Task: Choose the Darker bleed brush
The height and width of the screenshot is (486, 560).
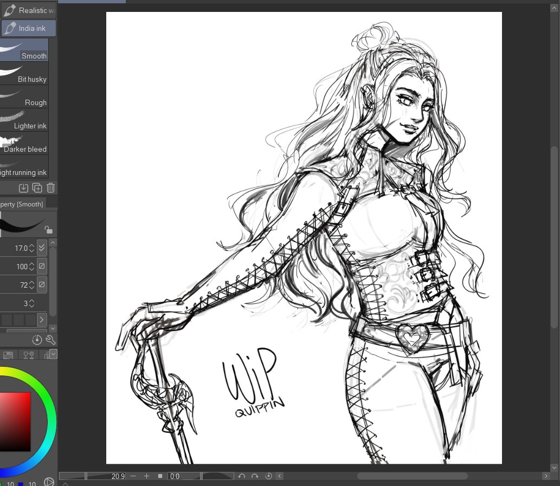Action: pos(24,144)
